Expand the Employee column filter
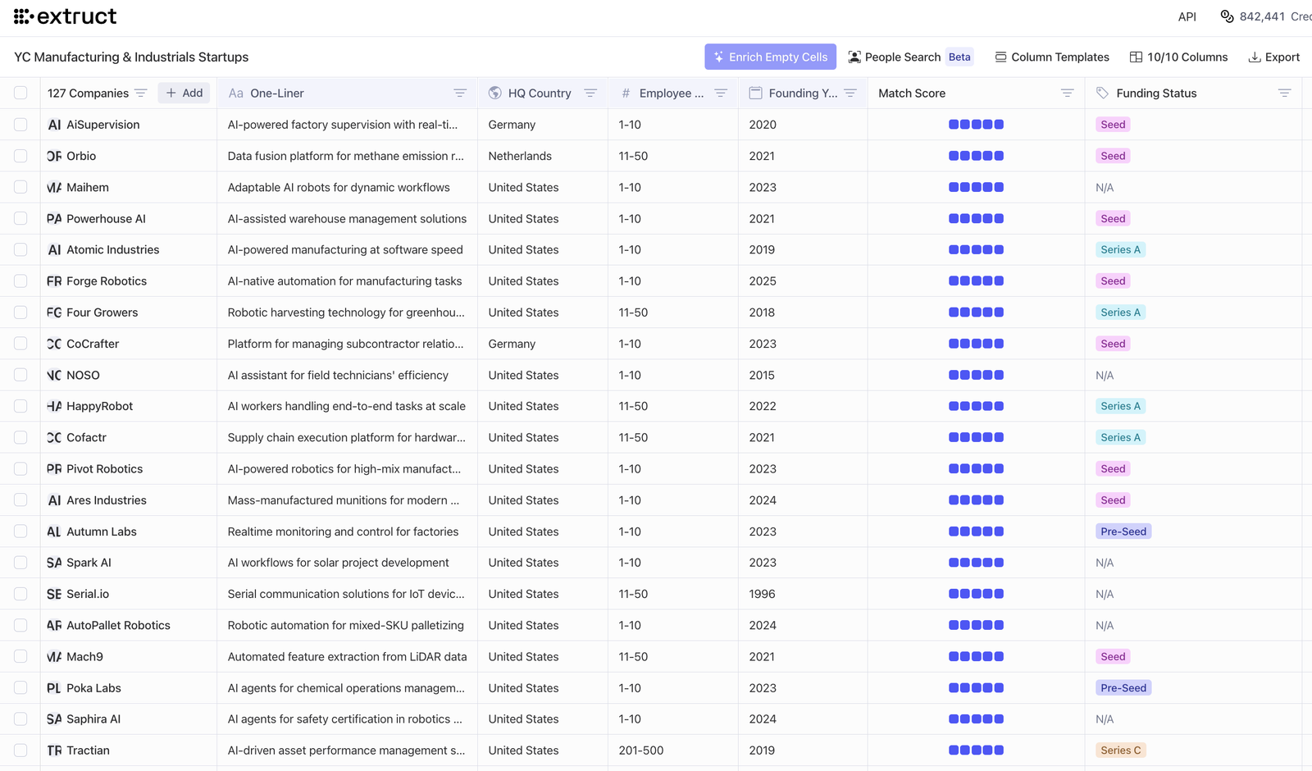 [x=721, y=94]
